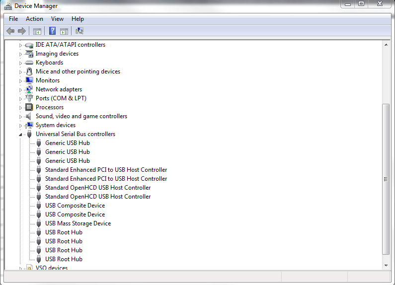Screen dimensions: 395x285
Task: Open the File menu
Action: point(13,19)
